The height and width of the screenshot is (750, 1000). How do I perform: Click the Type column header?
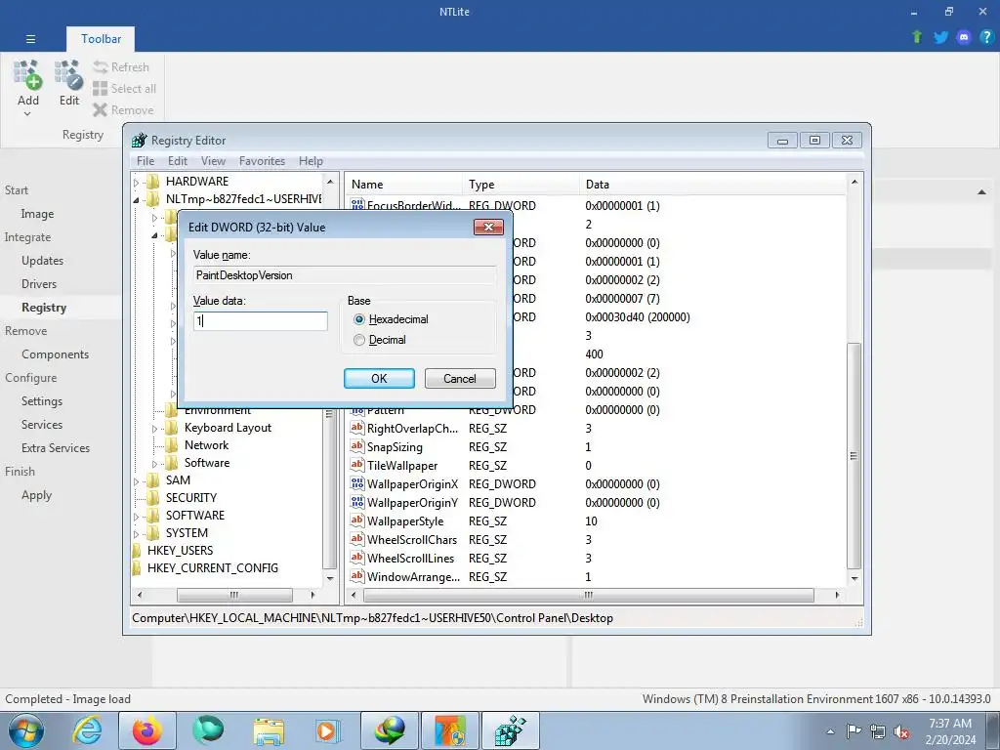[x=521, y=185]
